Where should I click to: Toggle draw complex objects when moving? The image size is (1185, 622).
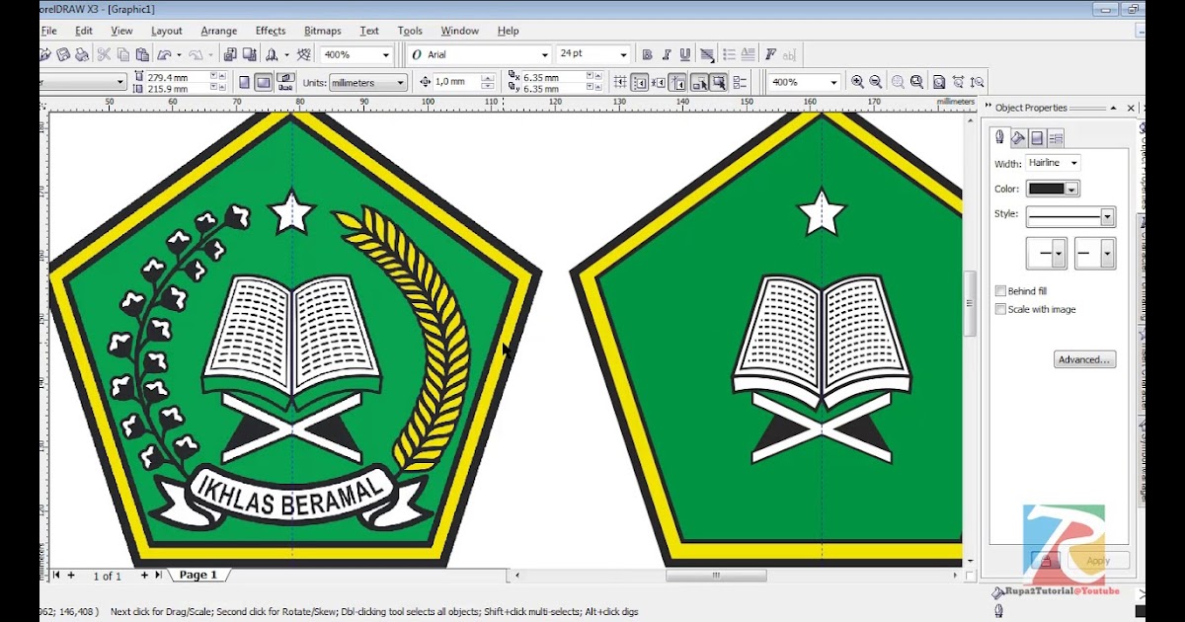698,83
